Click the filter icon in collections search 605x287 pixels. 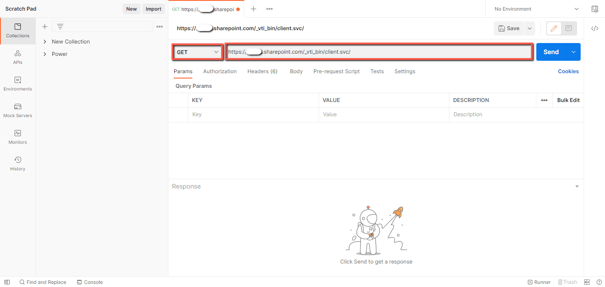60,27
